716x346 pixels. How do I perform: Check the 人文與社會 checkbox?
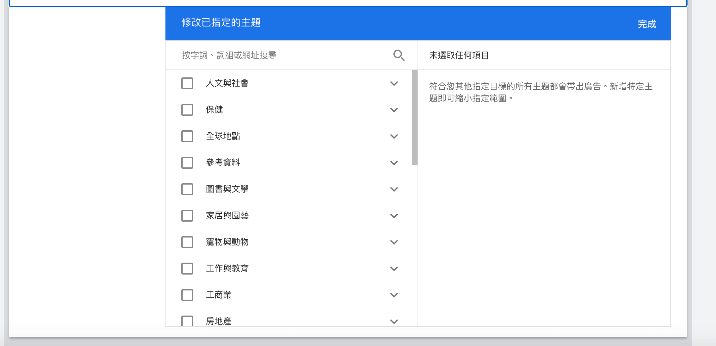pos(187,83)
